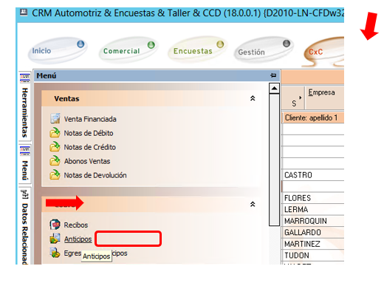Open the Venta Financiada icon
Viewport: 384px width, 283px height.
pyautogui.click(x=55, y=118)
